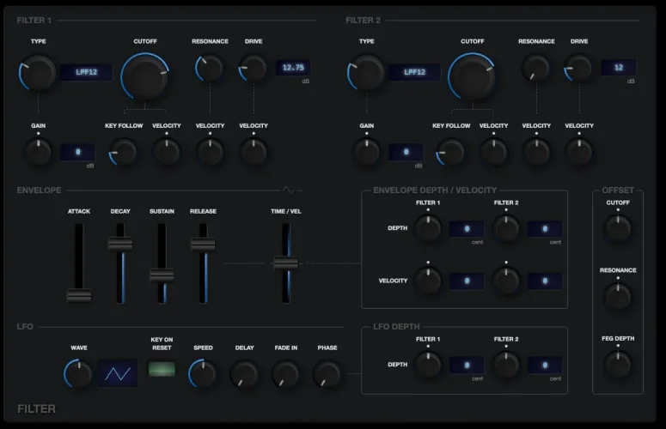Open Filter 2 type LPF12 display
The width and height of the screenshot is (666, 429).
click(414, 73)
